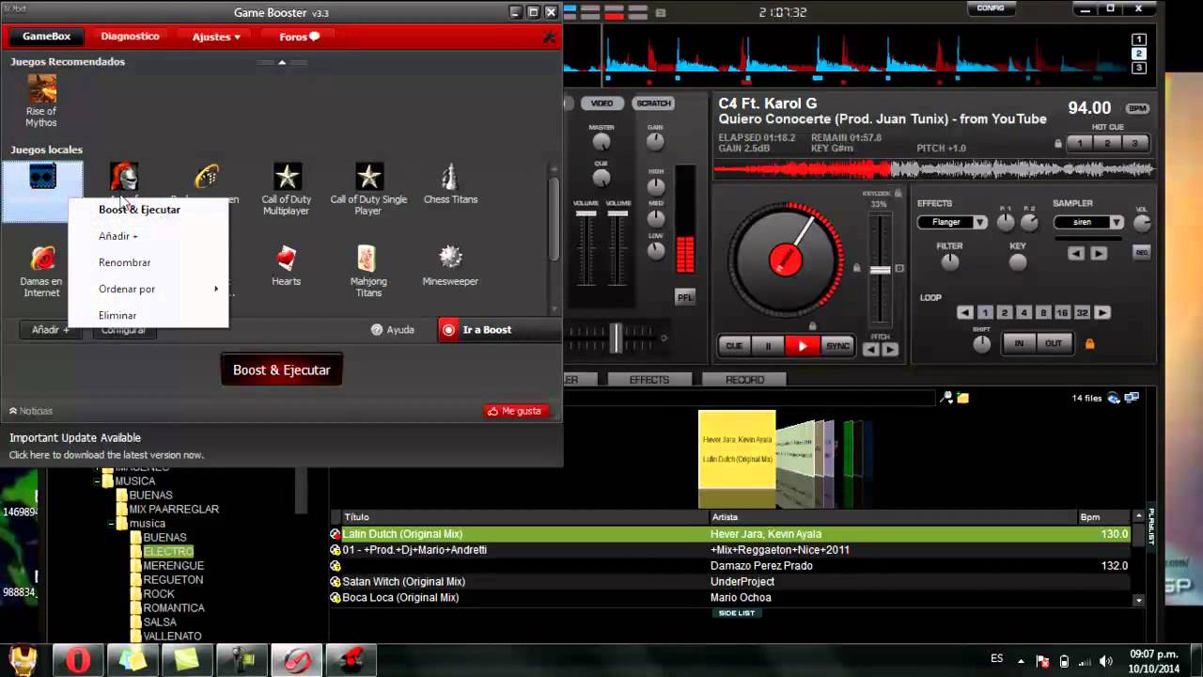Select deck layout 1 toggle
Screen dimensions: 1203x677
coord(1139,39)
